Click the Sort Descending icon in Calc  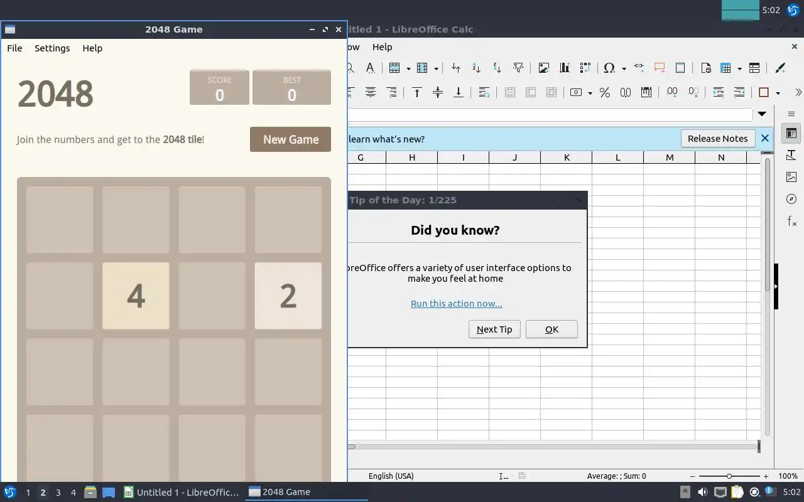tap(497, 68)
